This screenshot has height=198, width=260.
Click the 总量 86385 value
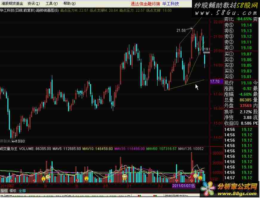[246, 100]
